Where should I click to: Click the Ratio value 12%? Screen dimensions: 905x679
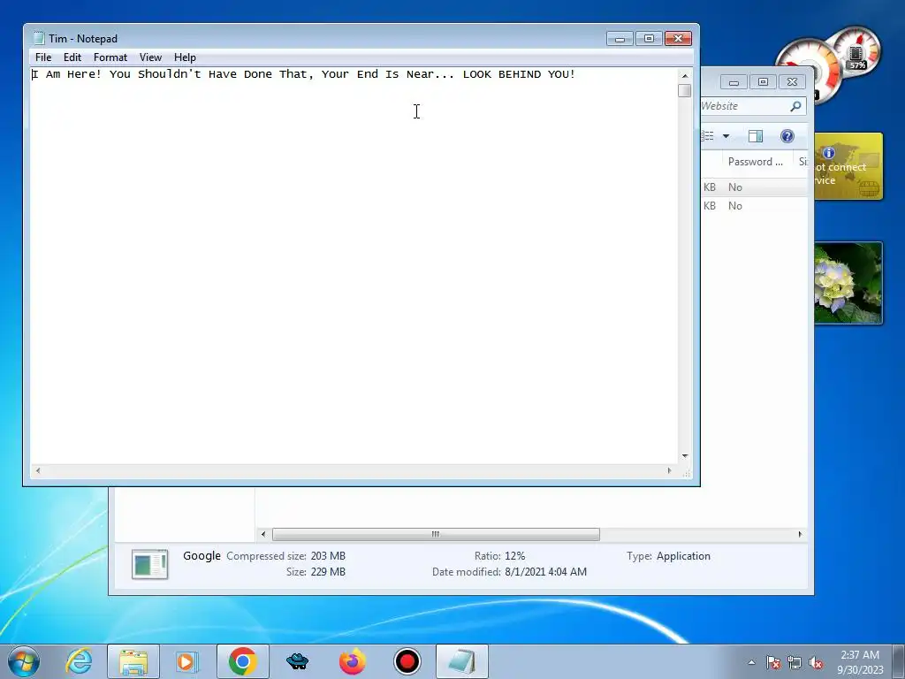[x=515, y=556]
